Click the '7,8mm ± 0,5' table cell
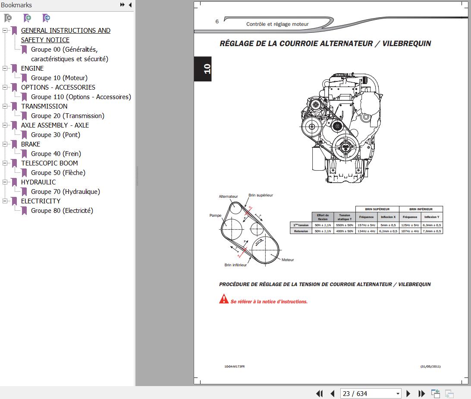This screenshot has height=399, width=471. [x=432, y=231]
